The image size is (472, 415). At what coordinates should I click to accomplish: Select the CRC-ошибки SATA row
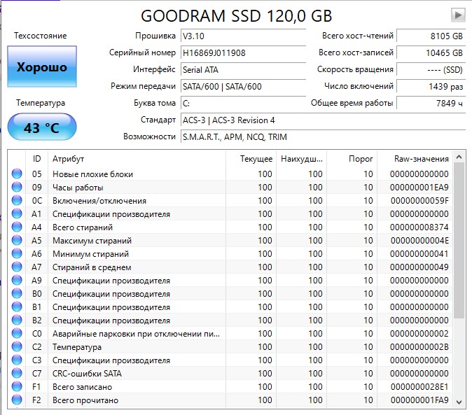(230, 373)
